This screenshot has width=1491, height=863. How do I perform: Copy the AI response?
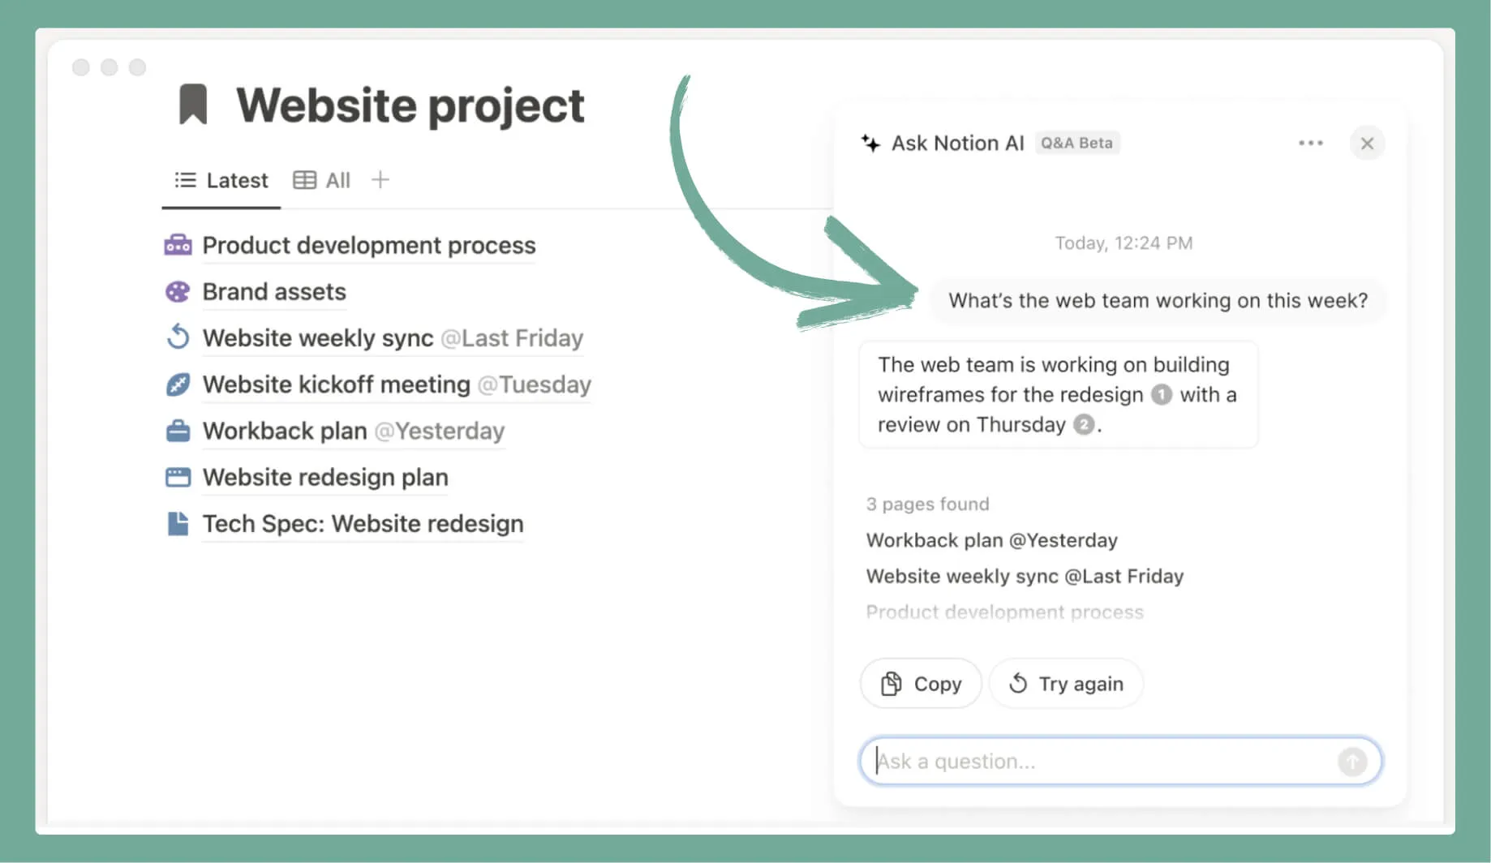click(x=920, y=683)
